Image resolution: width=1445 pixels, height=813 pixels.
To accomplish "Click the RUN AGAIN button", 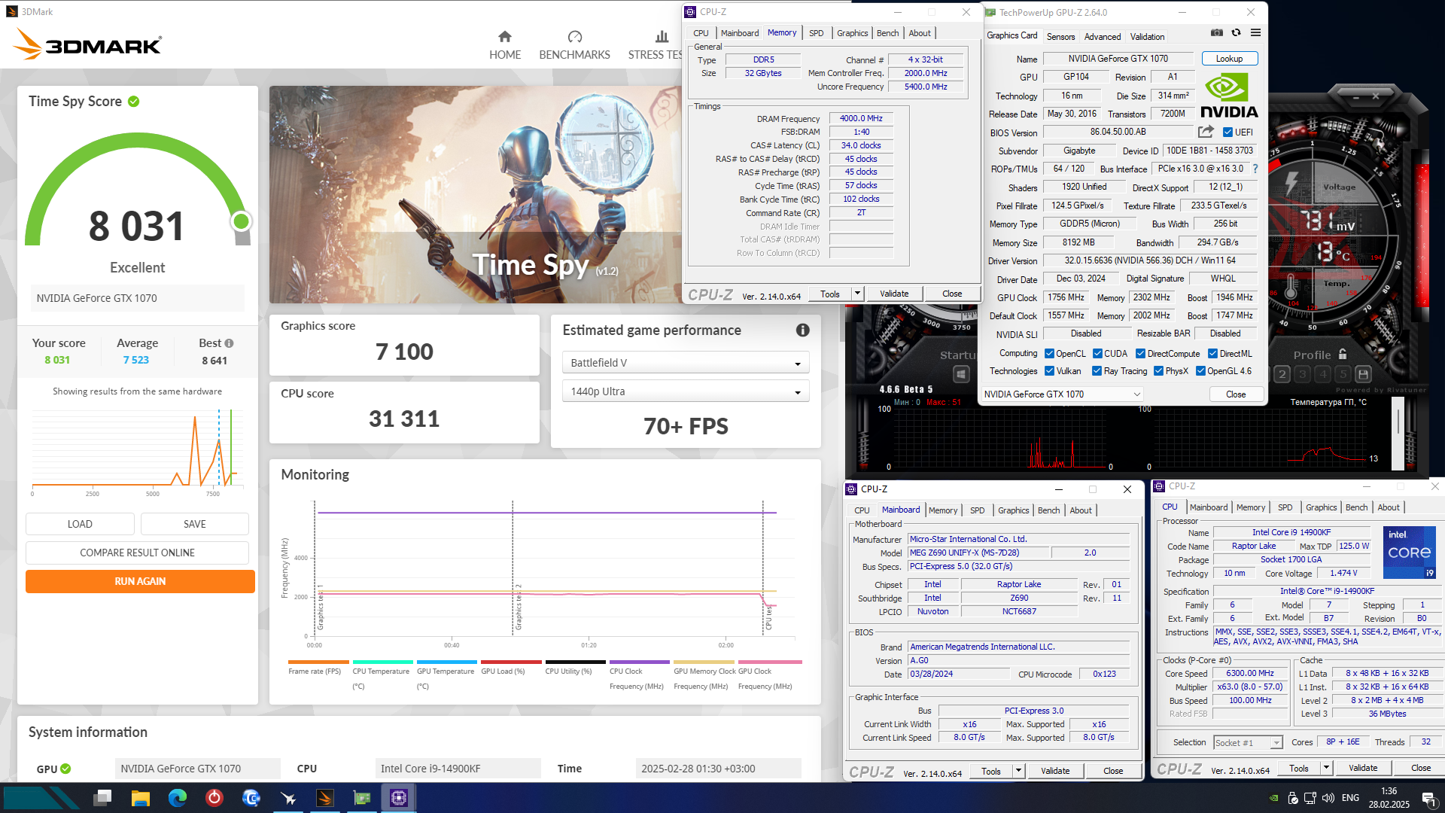I will click(x=140, y=581).
